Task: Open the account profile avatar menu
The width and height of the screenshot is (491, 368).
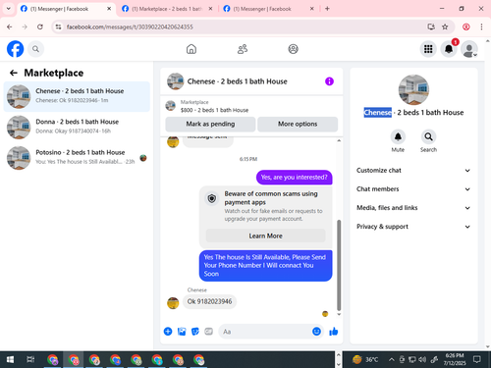Action: 469,49
